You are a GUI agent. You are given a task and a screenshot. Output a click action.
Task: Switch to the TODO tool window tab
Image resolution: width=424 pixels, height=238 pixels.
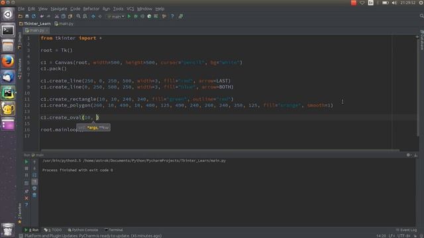(53, 230)
